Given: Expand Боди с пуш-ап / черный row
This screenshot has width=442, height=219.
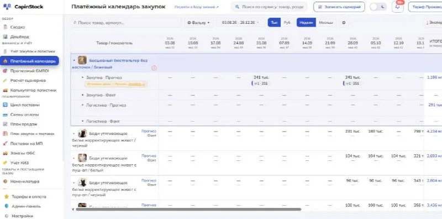Looking at the screenshot, I should click(x=74, y=182).
